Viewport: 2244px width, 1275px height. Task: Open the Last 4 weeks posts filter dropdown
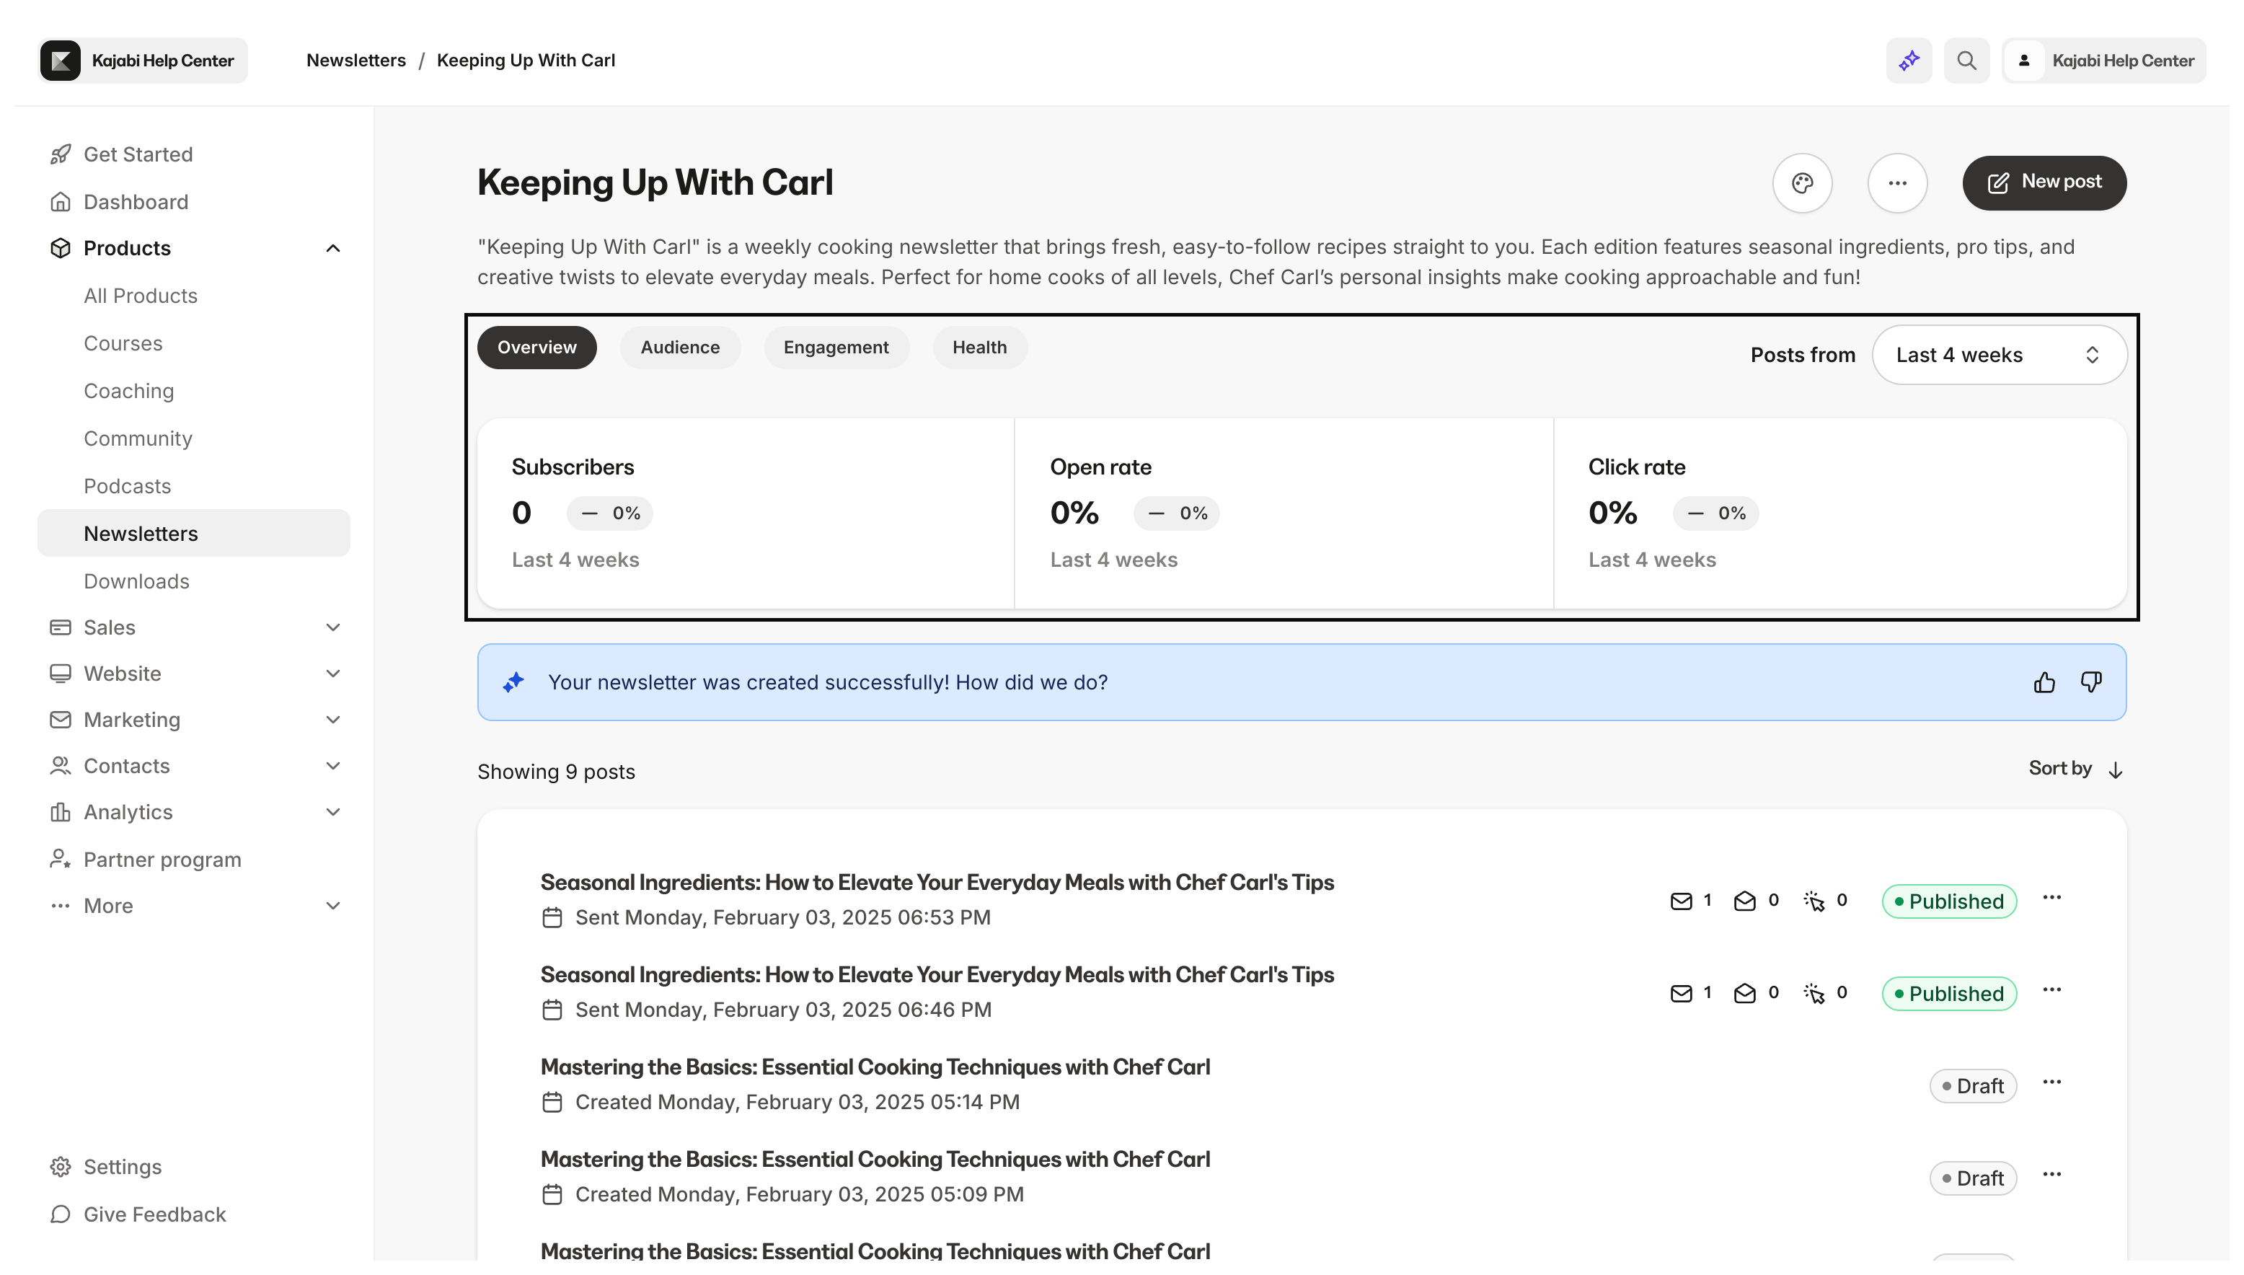point(2000,355)
